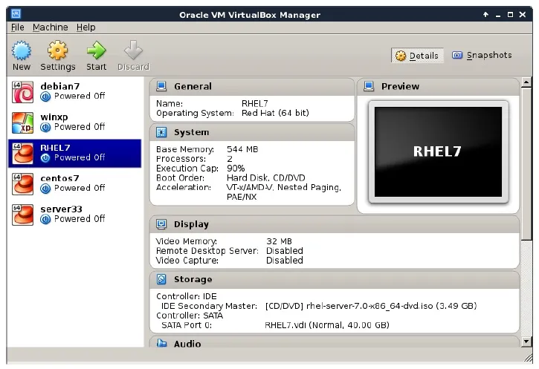Click the Audio section icon

tap(161, 343)
